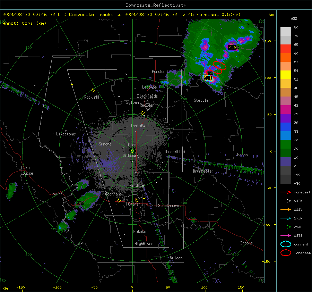Click the Lacombe city label
312x292 pixels.
tap(149, 87)
